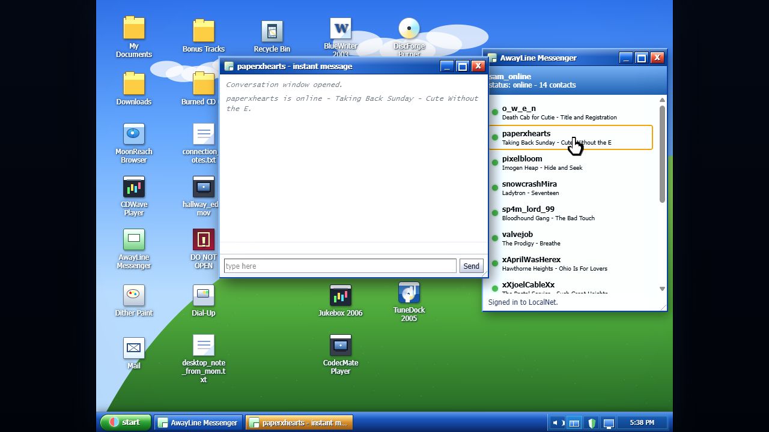Switch to AwayLine Messenger taskbar button
769x432 pixels.
(198, 422)
